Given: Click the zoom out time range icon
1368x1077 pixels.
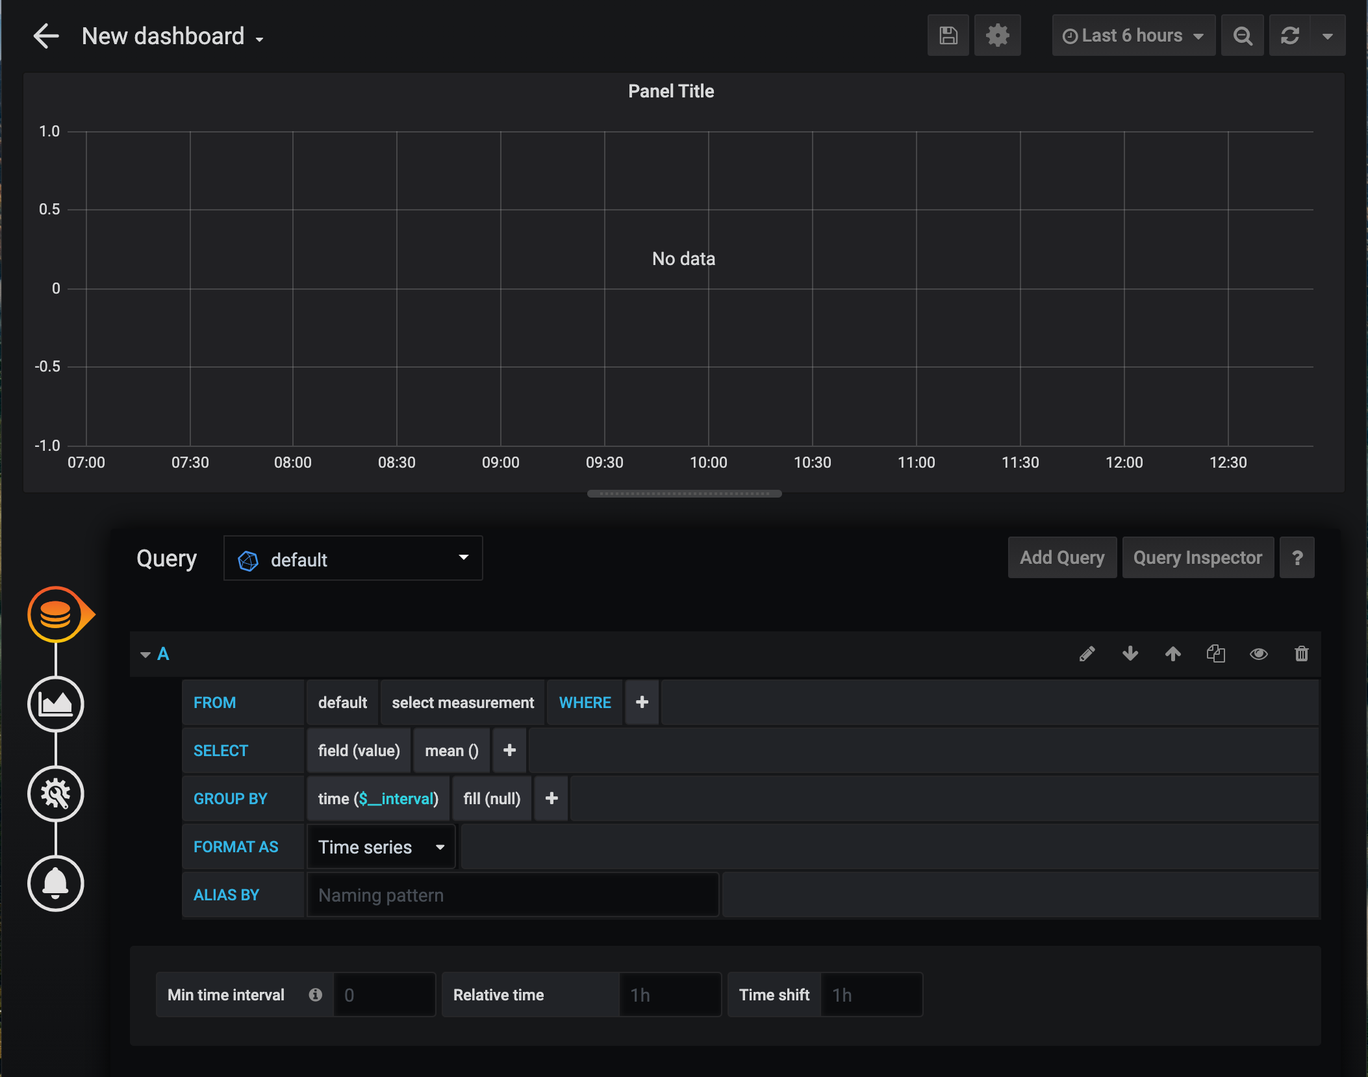Looking at the screenshot, I should pyautogui.click(x=1242, y=36).
